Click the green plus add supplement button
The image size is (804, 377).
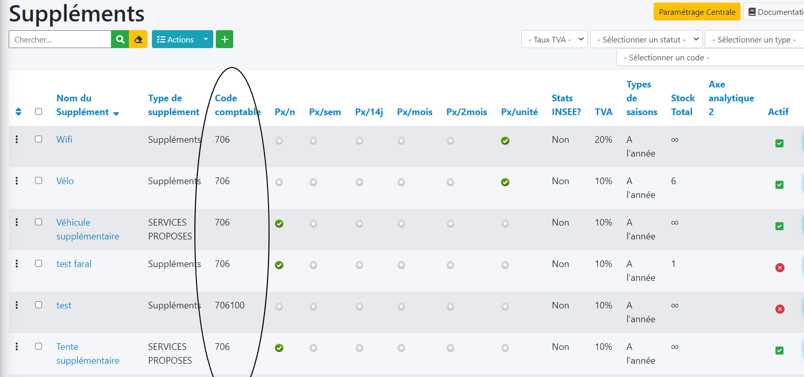(225, 39)
